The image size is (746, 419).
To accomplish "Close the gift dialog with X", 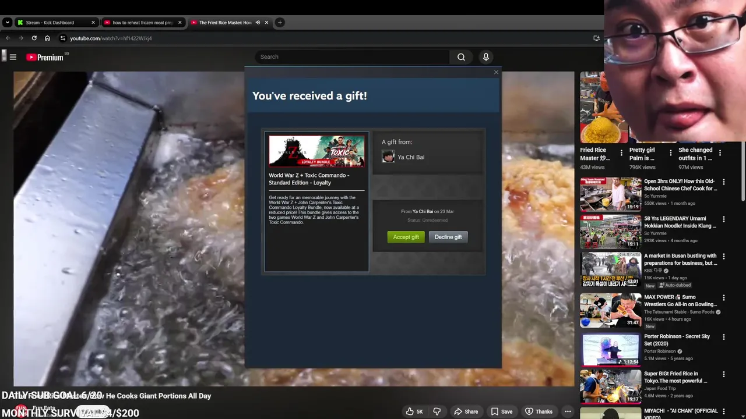I will click(x=496, y=72).
